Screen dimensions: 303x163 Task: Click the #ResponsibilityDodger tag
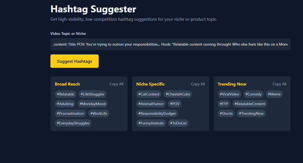[x=157, y=113]
